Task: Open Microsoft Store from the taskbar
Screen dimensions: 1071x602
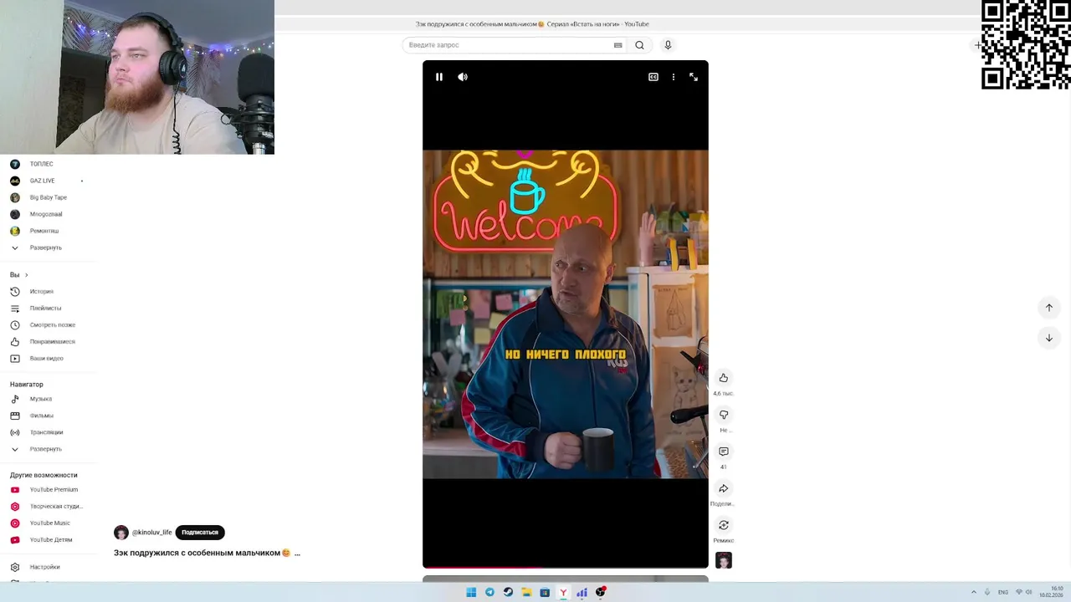Action: point(545,592)
